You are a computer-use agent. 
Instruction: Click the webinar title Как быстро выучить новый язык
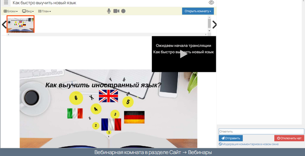44,3
